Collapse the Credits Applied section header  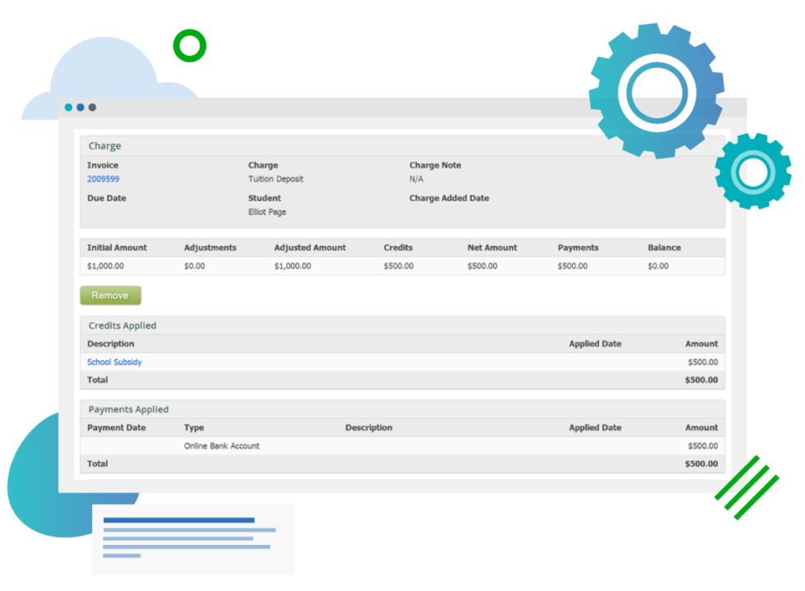coord(122,326)
